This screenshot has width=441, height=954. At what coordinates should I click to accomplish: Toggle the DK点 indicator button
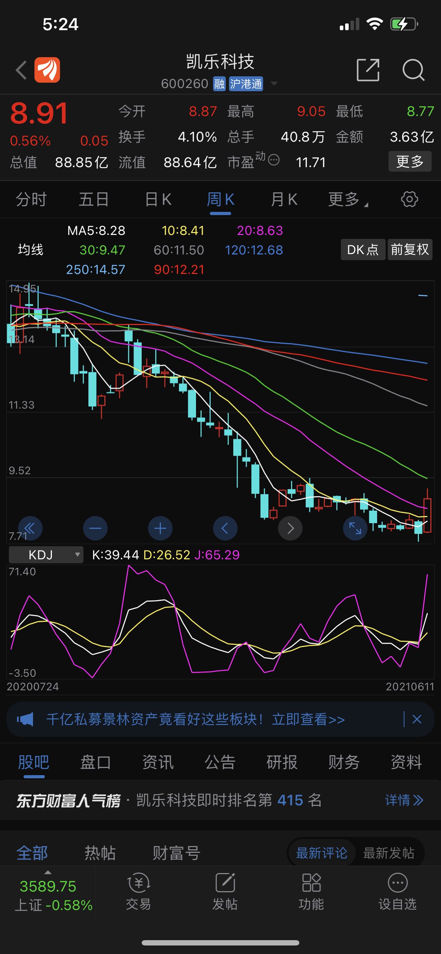363,250
